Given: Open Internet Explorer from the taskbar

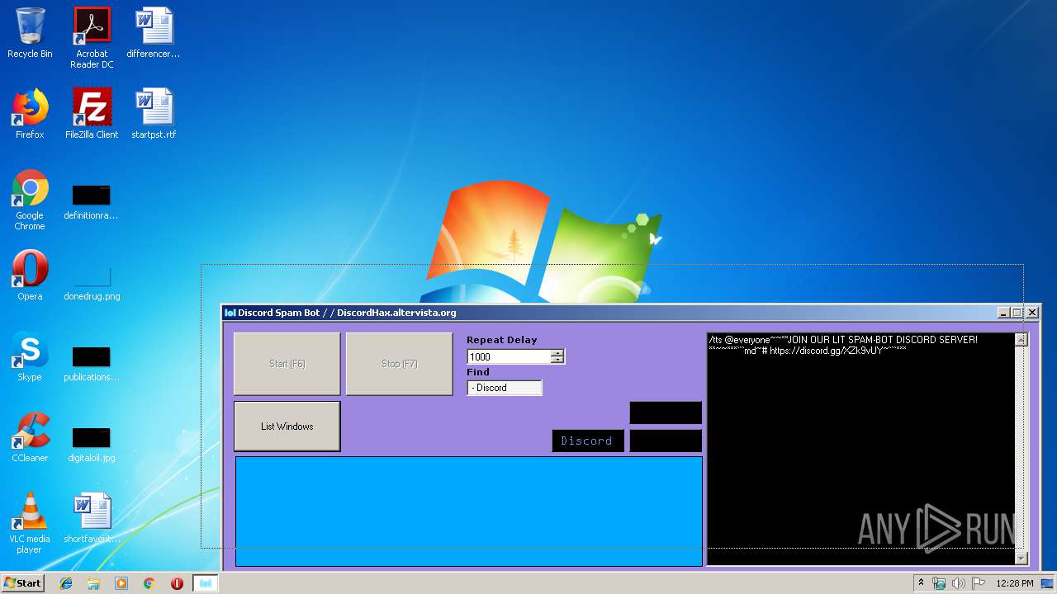Looking at the screenshot, I should [66, 583].
